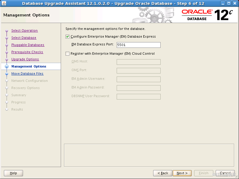
Task: Click the OMS Port field
Action: tap(138, 71)
